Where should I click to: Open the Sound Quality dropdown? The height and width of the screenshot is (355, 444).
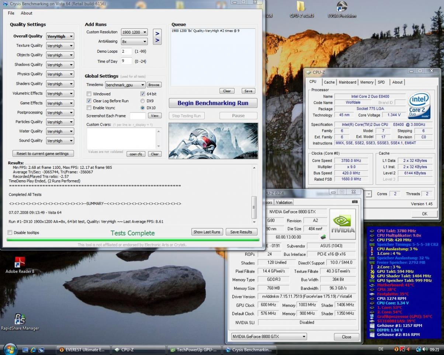pos(60,141)
